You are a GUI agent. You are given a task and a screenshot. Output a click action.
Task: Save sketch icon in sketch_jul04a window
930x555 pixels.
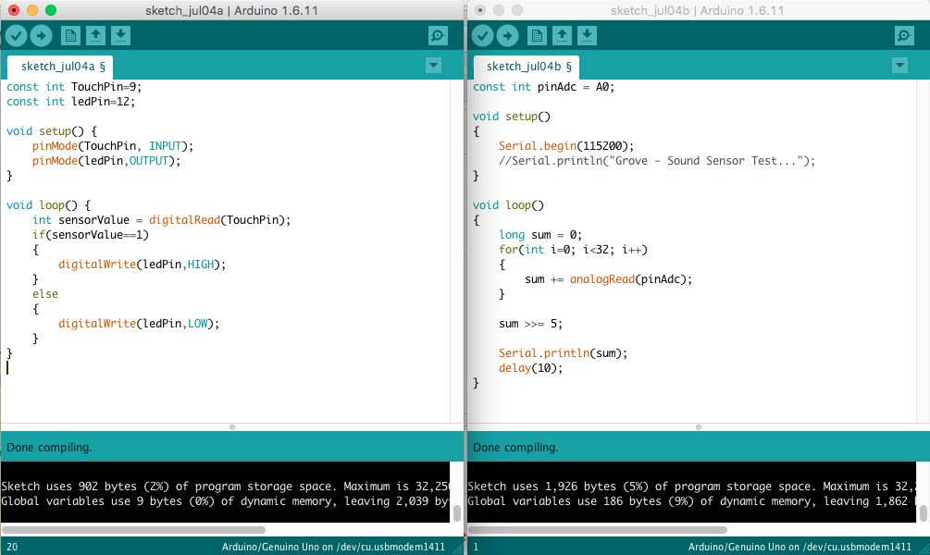(120, 35)
